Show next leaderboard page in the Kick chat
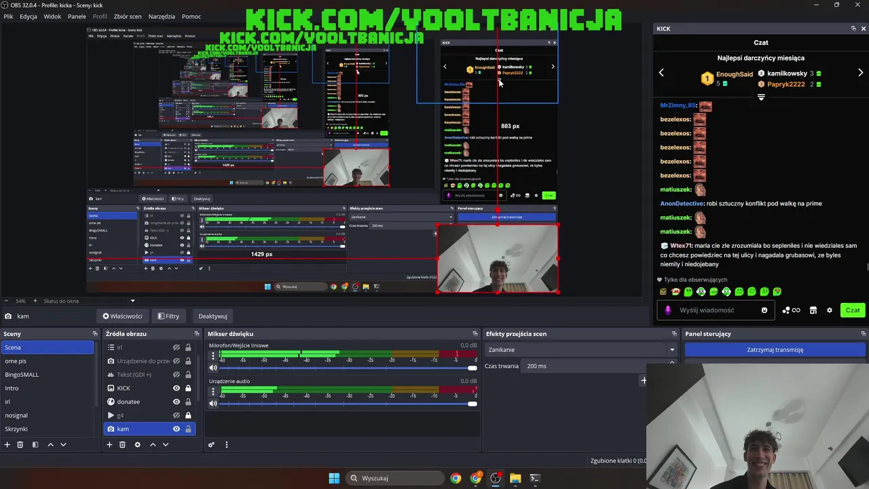The image size is (869, 489). [861, 73]
